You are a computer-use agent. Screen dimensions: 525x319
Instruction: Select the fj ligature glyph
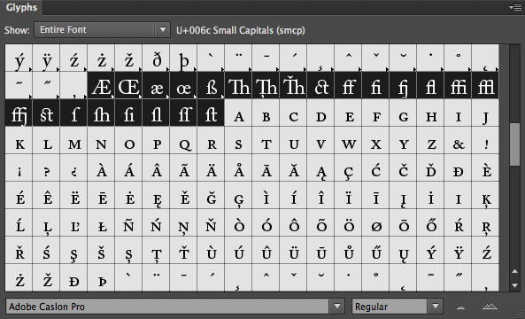[403, 85]
